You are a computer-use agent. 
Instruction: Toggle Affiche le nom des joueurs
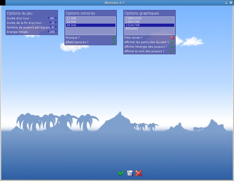[x=172, y=51]
